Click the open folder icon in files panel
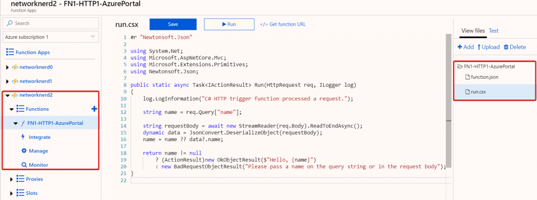 pos(460,66)
